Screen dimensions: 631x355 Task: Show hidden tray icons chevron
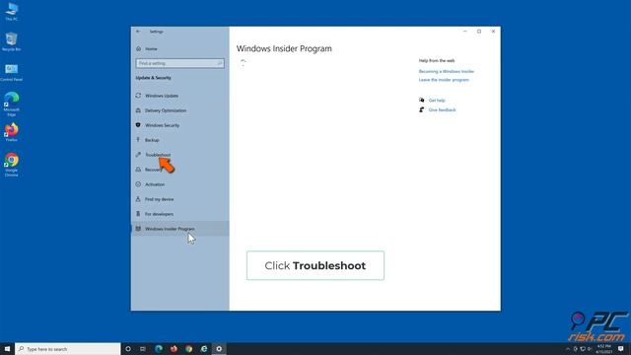tap(568, 348)
